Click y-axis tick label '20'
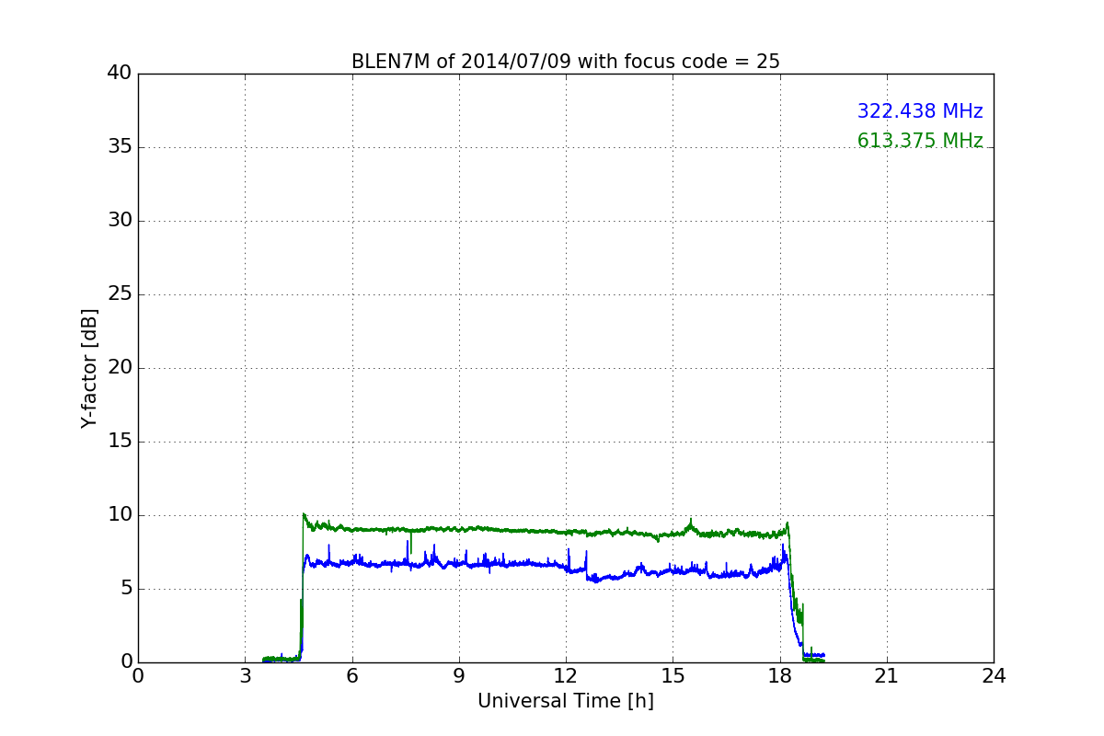This screenshot has height=736, width=1104. tap(120, 368)
